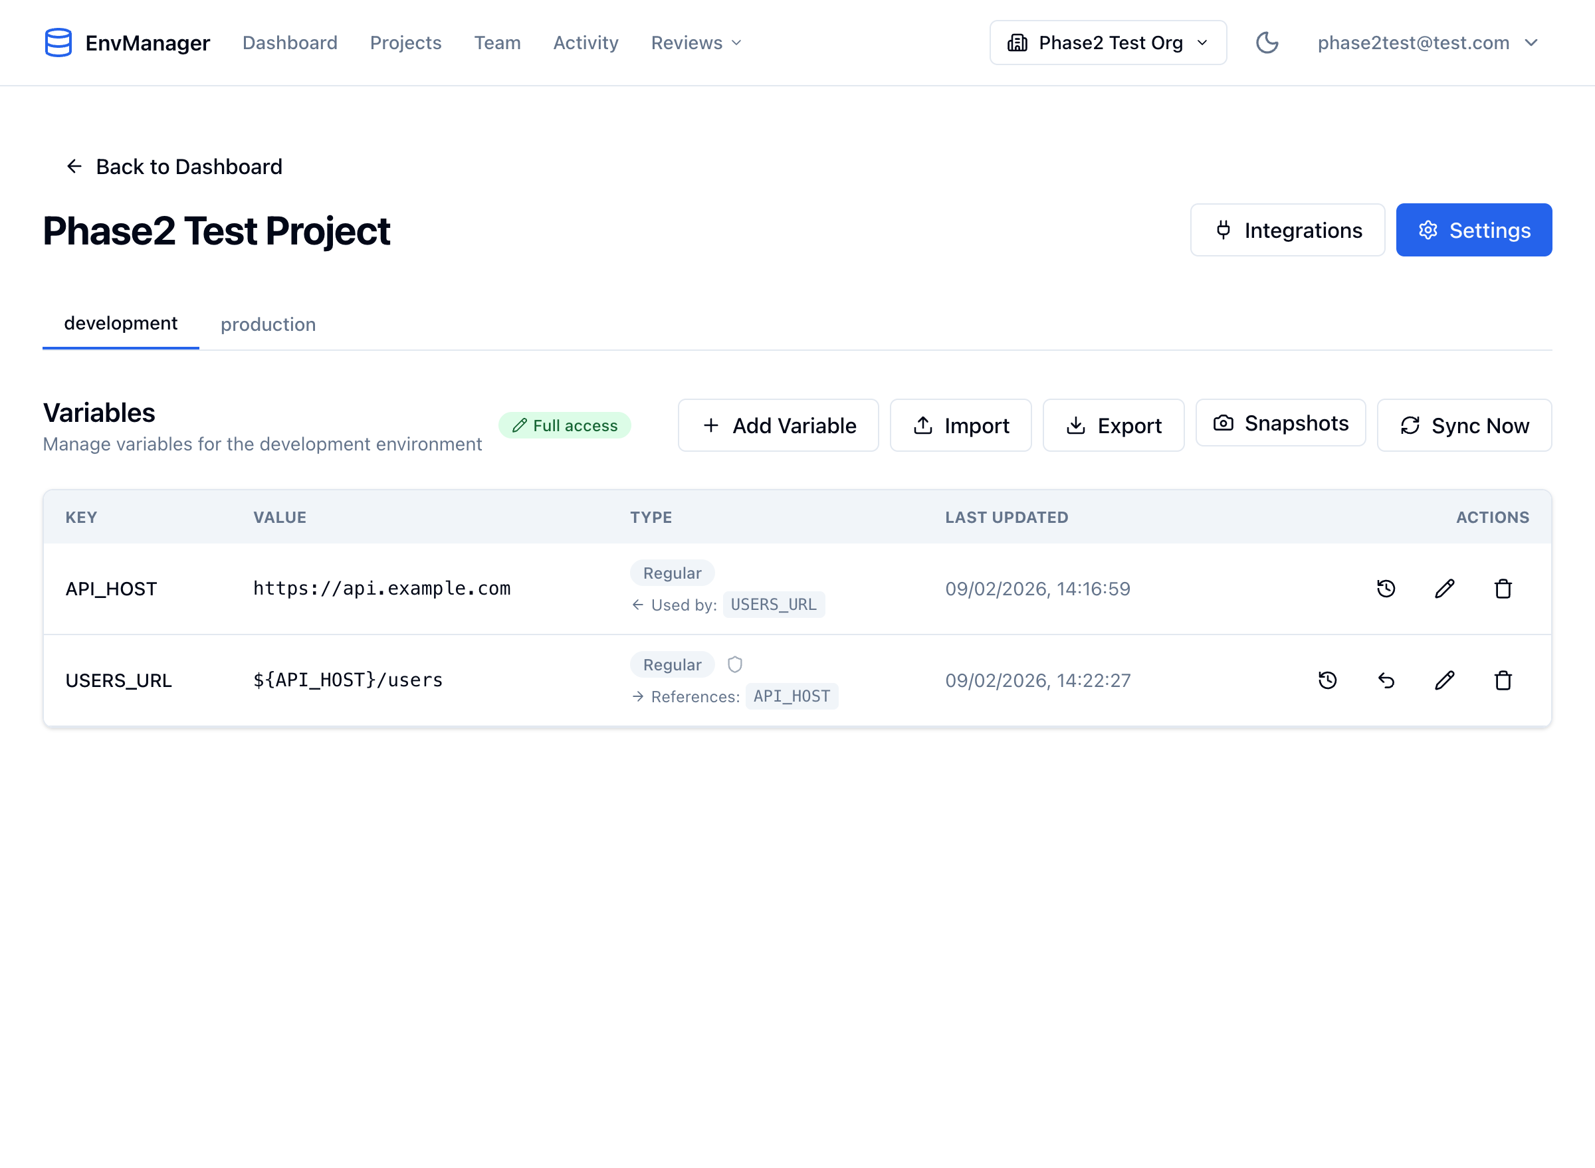Edit the USERS_URL variable

click(x=1444, y=680)
